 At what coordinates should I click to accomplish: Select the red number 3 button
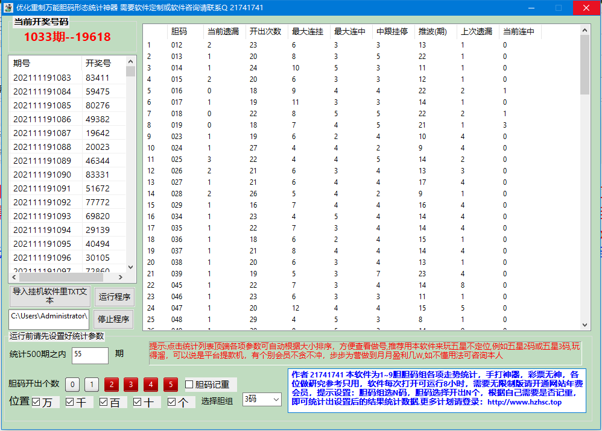click(x=131, y=384)
